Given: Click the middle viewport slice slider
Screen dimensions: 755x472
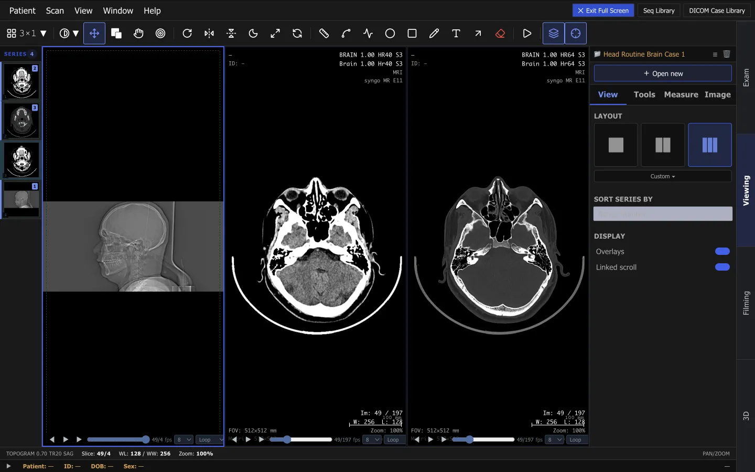Looking at the screenshot, I should [301, 439].
